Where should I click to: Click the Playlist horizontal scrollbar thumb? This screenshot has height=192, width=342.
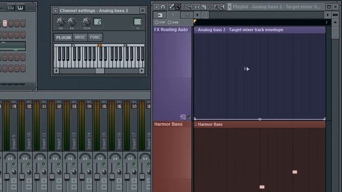tap(205, 15)
